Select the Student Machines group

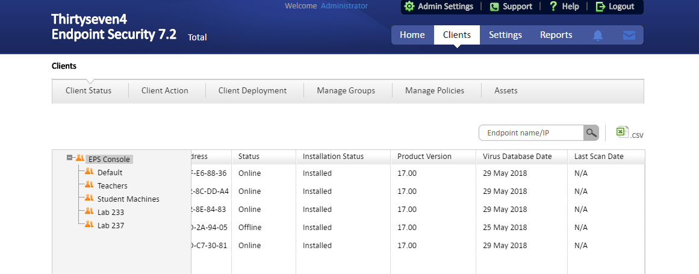point(128,199)
